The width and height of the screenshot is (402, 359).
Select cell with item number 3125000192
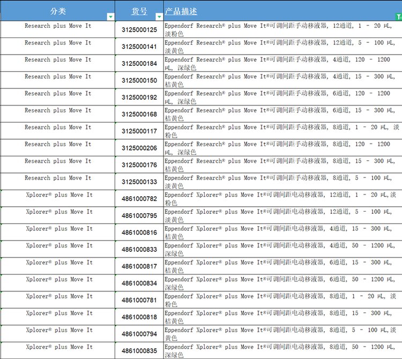139,98
